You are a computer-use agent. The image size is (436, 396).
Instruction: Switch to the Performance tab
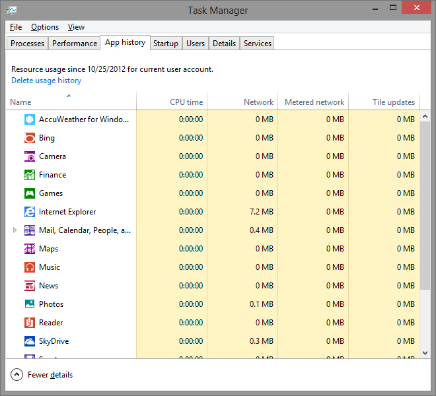[75, 44]
